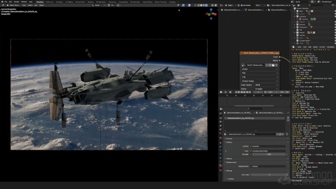This screenshot has height=189, width=336.
Task: Open the Scene properties tab icon
Action: [x=221, y=129]
